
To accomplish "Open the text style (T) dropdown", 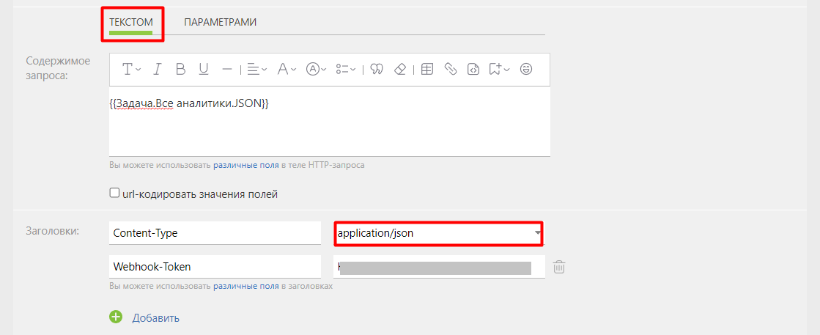I will coord(131,69).
